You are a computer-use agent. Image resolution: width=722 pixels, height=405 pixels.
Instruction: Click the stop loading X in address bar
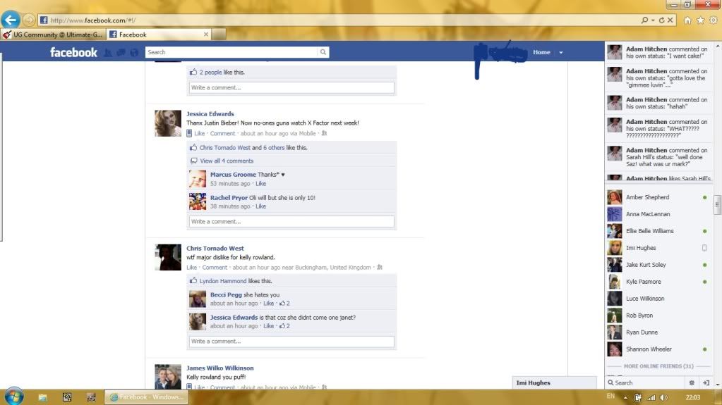click(670, 20)
